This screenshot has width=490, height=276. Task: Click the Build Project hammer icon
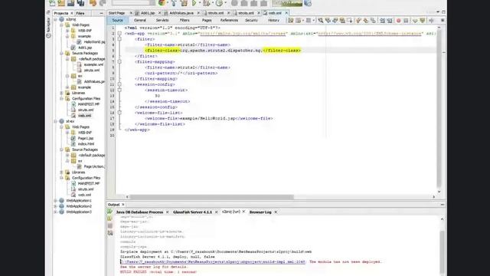tap(174, 3)
